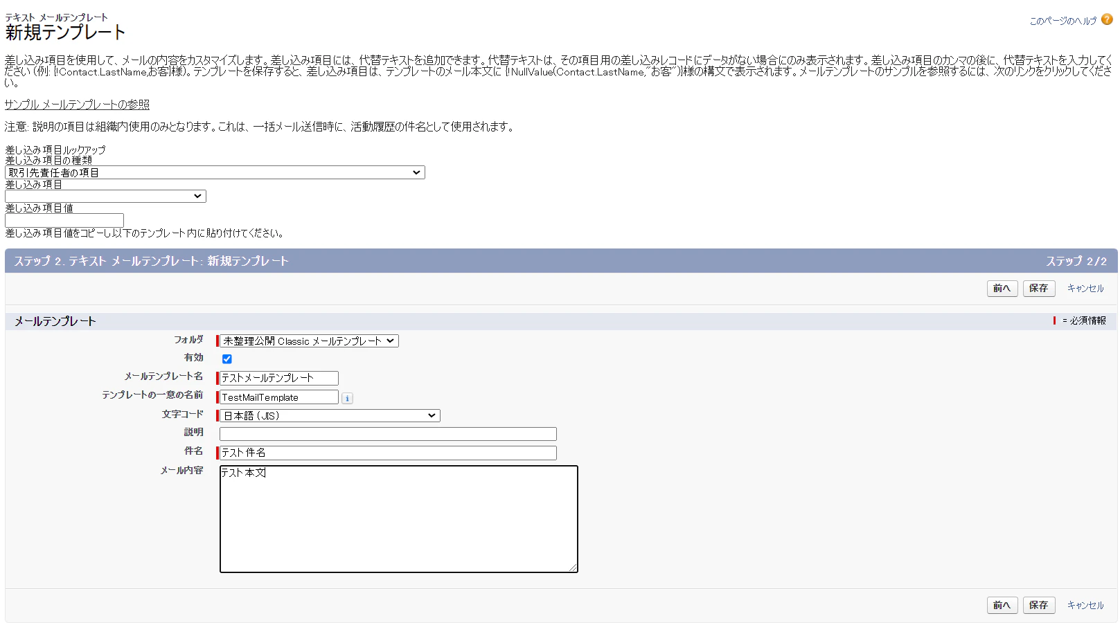This screenshot has width=1120, height=625.
Task: Open サンプル メールテンプレートの参照 link
Action: pos(77,105)
